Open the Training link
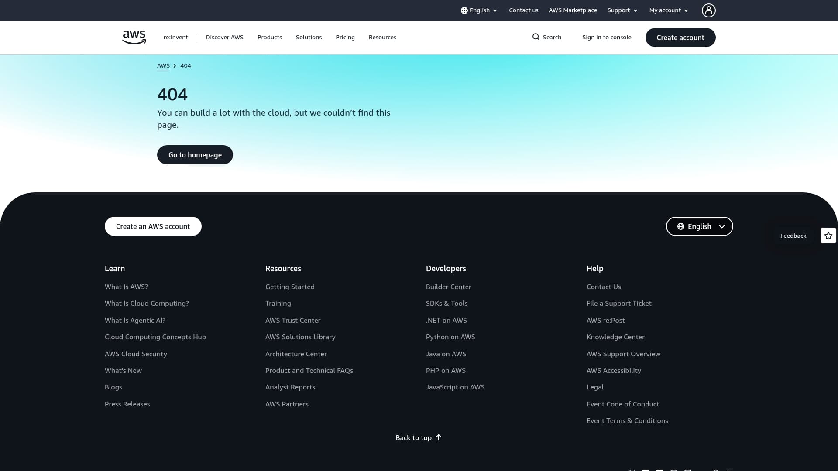 [278, 303]
